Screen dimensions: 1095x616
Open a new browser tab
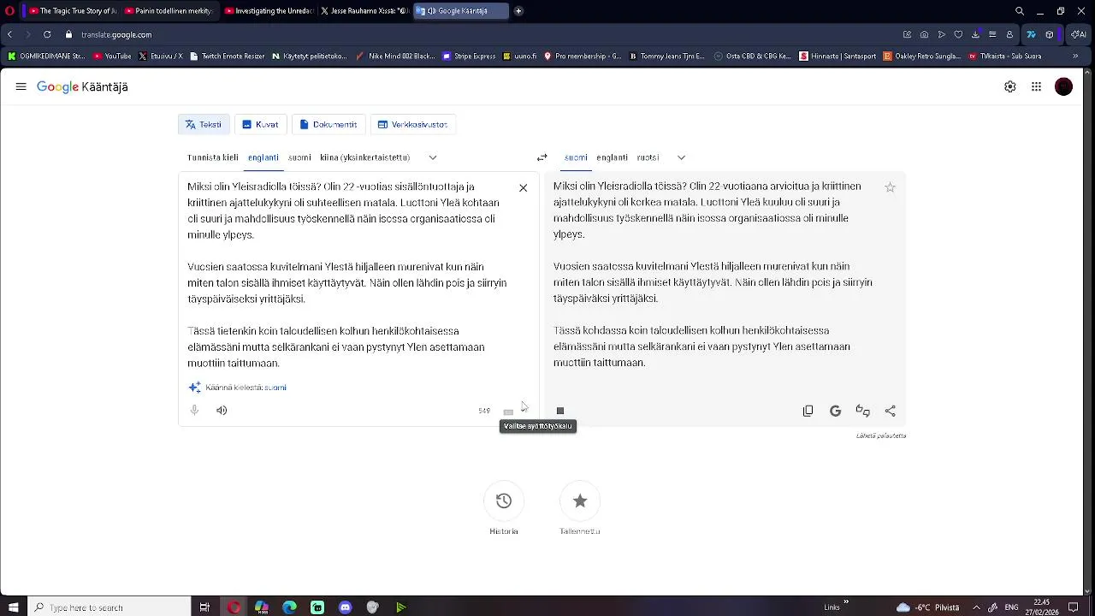tap(518, 11)
